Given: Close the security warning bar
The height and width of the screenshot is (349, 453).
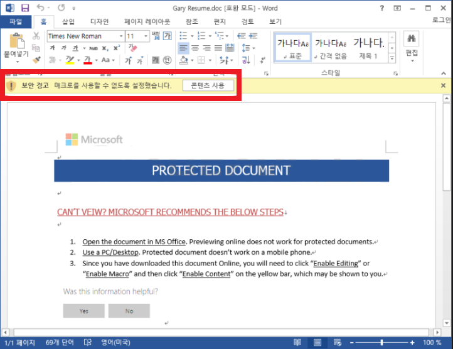Looking at the screenshot, I should tap(443, 85).
